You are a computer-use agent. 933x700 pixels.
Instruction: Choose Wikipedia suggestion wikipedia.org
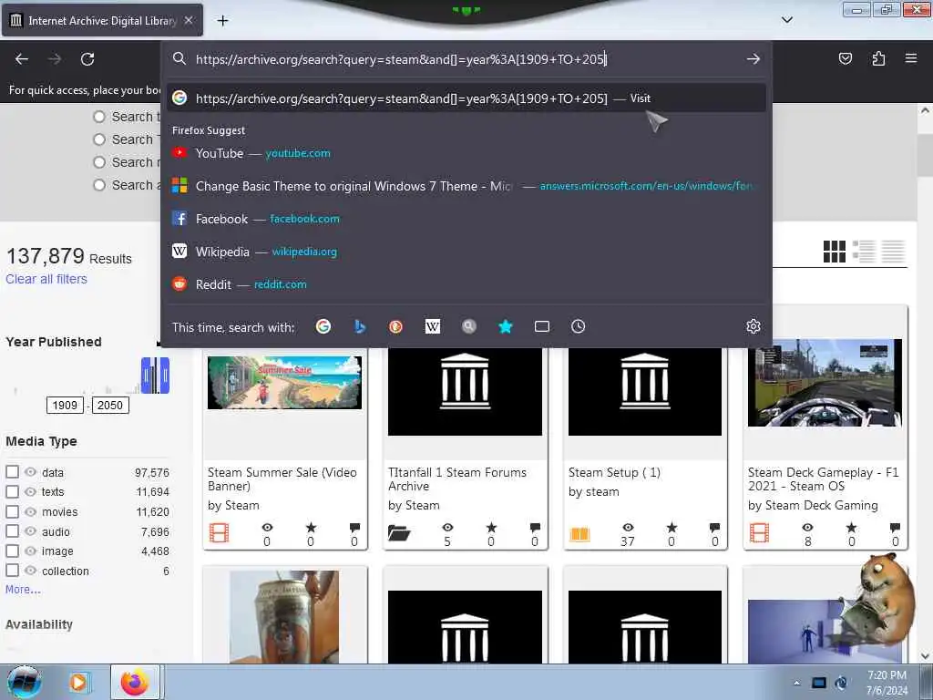[466, 252]
